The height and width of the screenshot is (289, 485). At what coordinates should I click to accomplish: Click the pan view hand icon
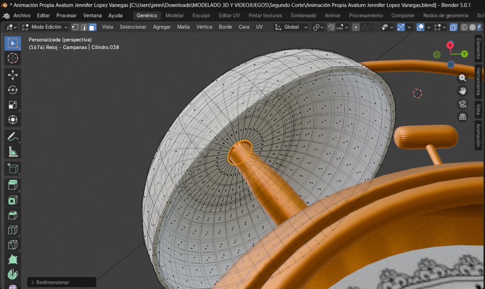(462, 91)
